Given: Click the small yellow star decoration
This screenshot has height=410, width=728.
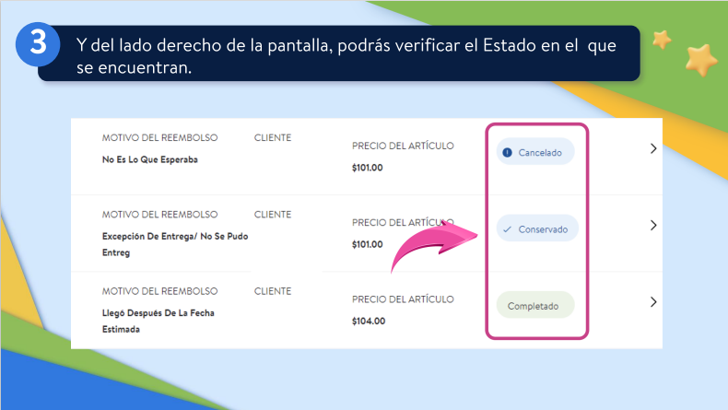Looking at the screenshot, I should (661, 40).
